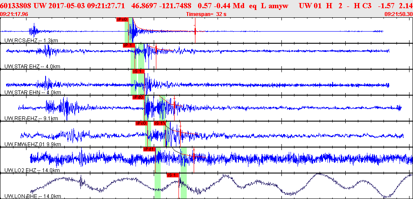Click the UW.STAR.EHN -- 4.0km channel label

coord(33,93)
